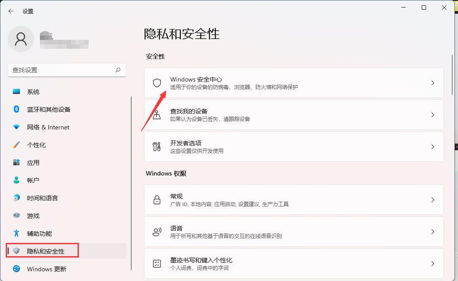Click the 应用 apps icon
The width and height of the screenshot is (458, 281).
[x=16, y=162]
